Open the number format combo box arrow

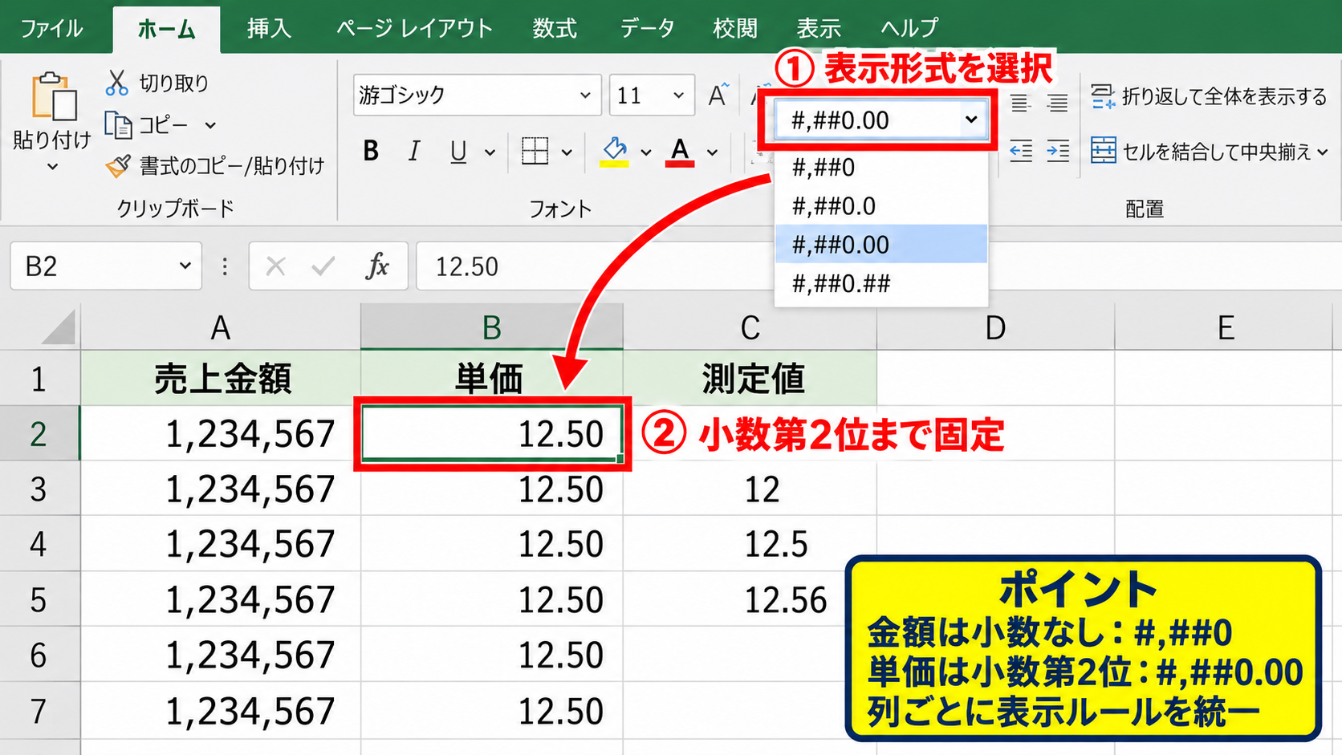pyautogui.click(x=971, y=120)
